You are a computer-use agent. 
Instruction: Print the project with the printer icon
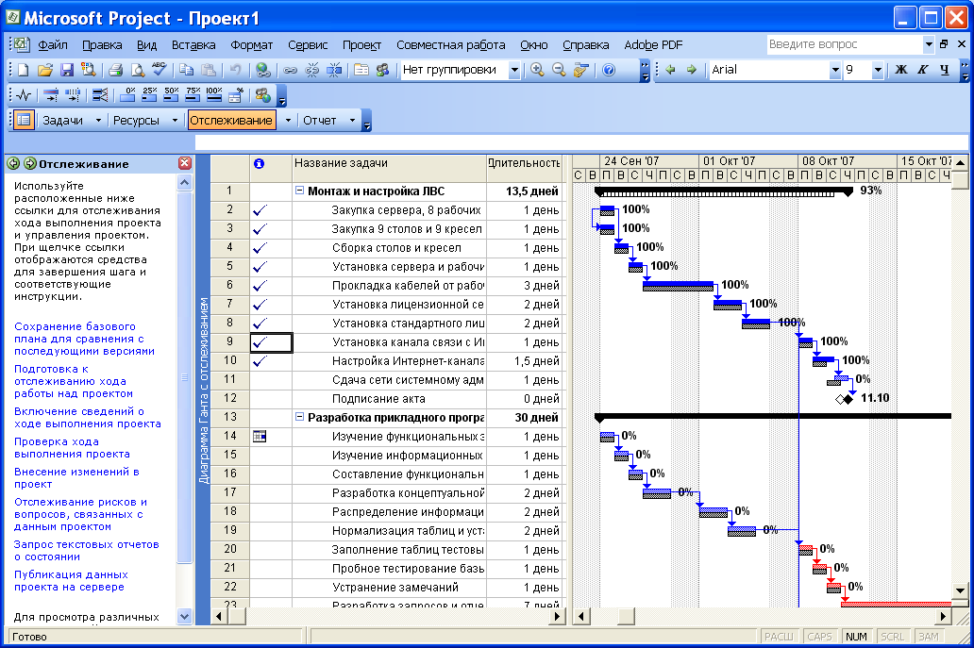coord(115,70)
